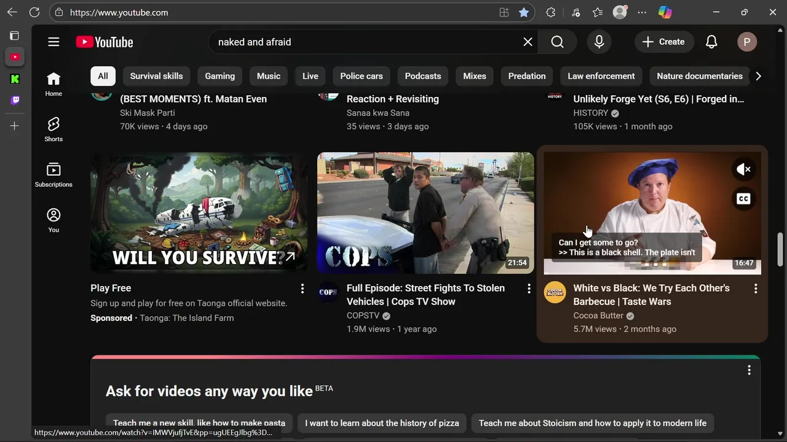Open the Cops street fights thumbnail
Image resolution: width=787 pixels, height=442 pixels.
[425, 212]
